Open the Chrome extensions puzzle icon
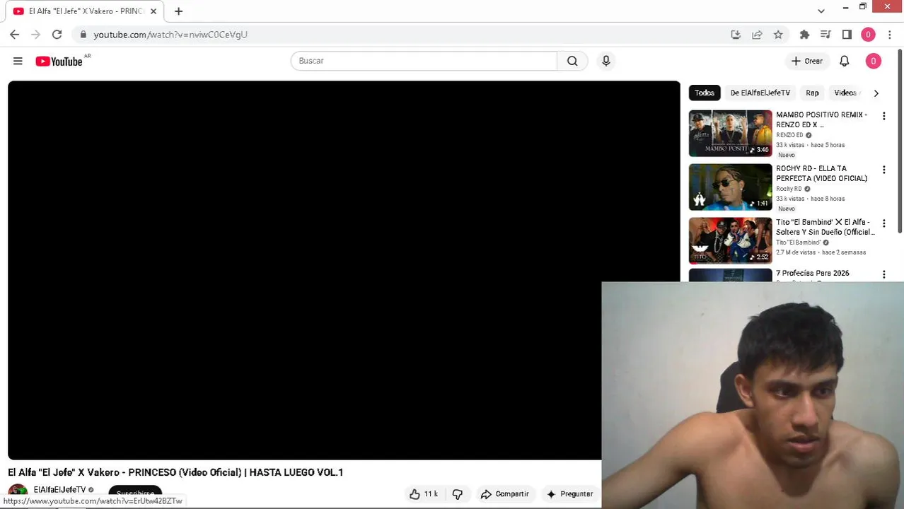 (x=804, y=34)
